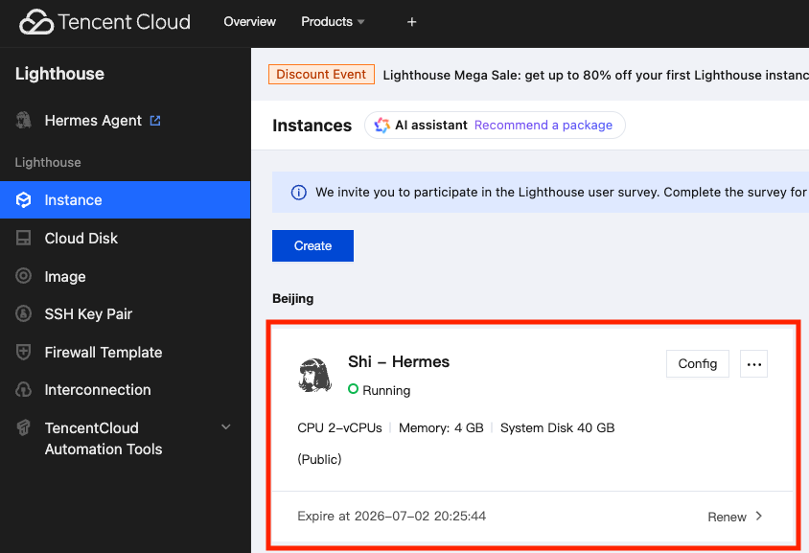Click the Instance cube icon
Image resolution: width=809 pixels, height=553 pixels.
click(23, 199)
